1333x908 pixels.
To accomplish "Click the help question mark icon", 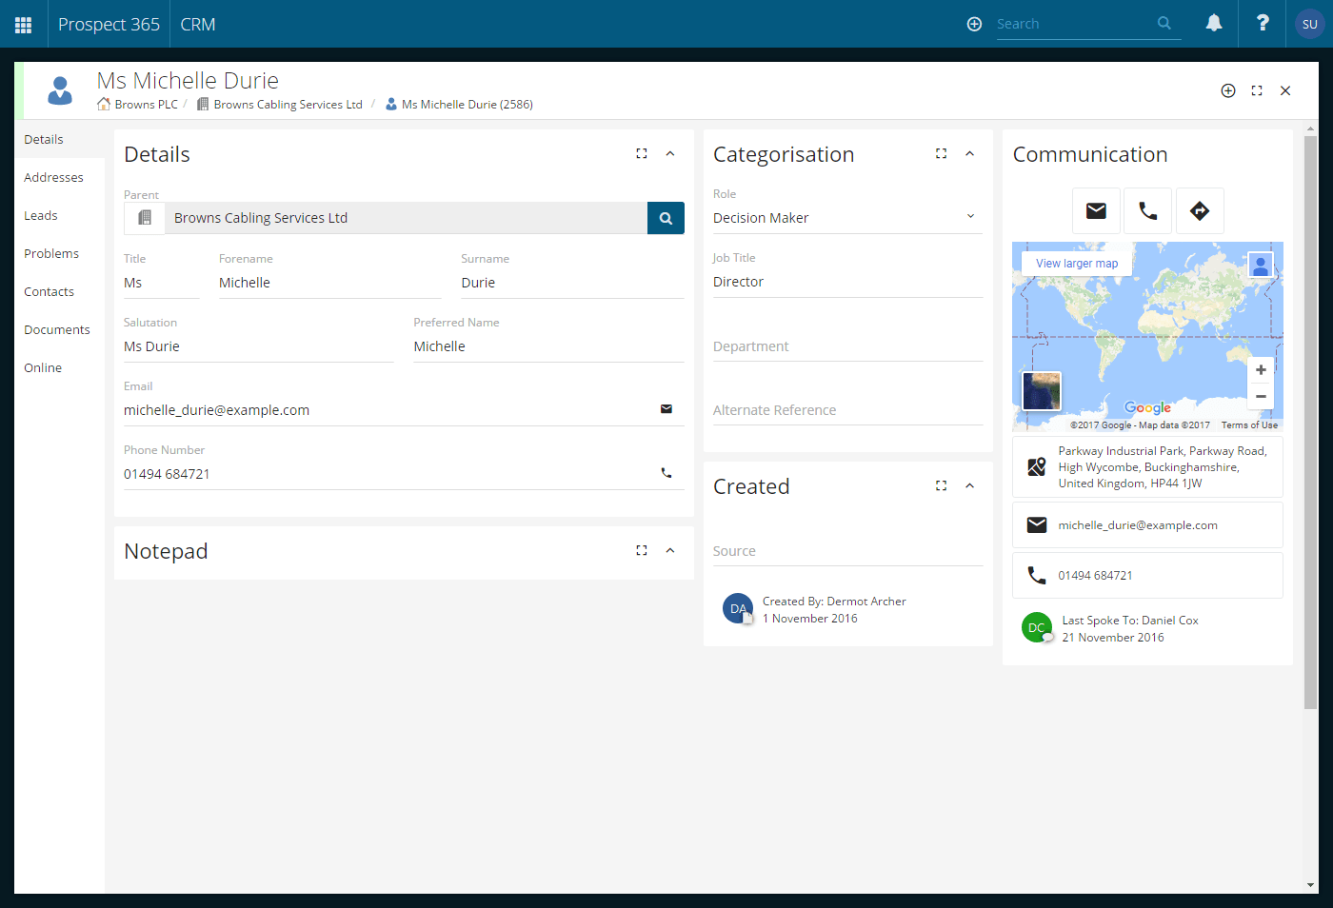I will coord(1262,23).
